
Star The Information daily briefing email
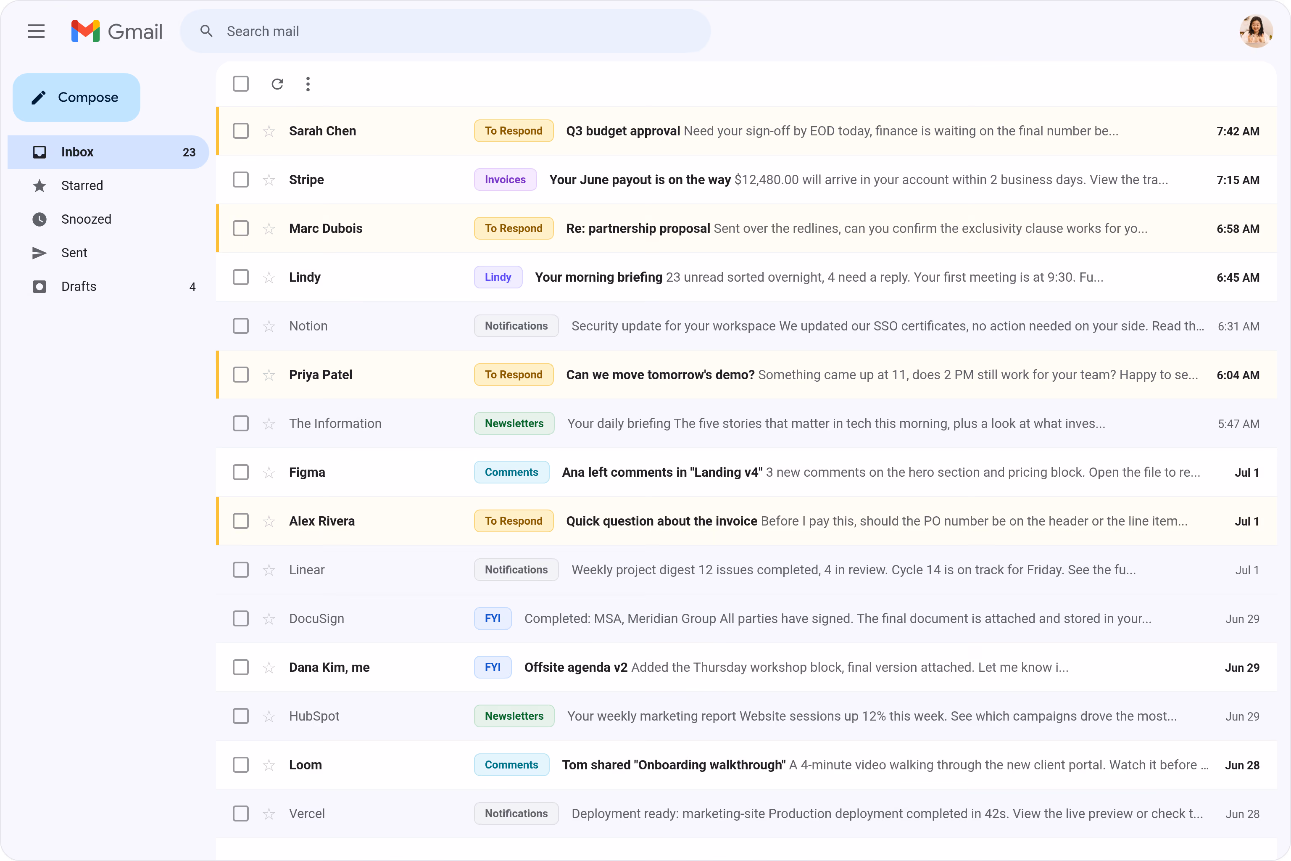[x=269, y=423]
